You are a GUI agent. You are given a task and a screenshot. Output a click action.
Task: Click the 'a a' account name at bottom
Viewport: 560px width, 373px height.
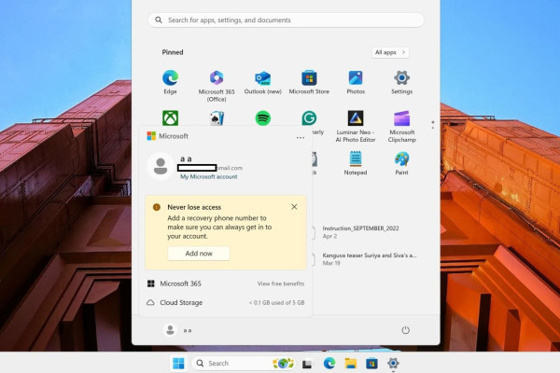(x=188, y=330)
